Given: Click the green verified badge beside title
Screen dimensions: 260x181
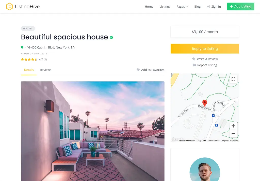Looking at the screenshot, I should [x=111, y=38].
